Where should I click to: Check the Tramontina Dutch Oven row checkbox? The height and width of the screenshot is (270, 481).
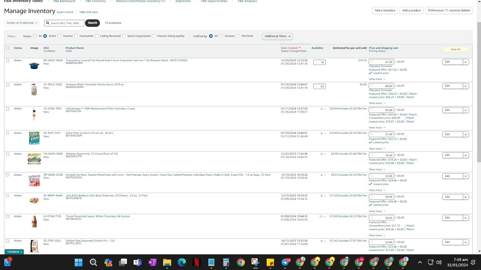tap(8, 61)
